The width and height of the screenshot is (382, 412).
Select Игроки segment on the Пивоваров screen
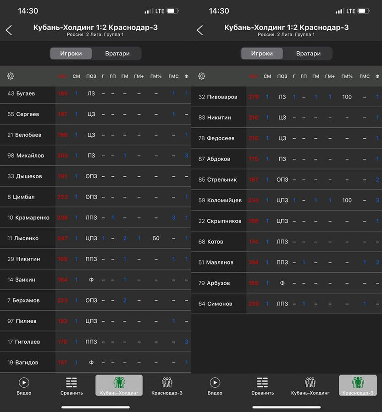(x=262, y=54)
